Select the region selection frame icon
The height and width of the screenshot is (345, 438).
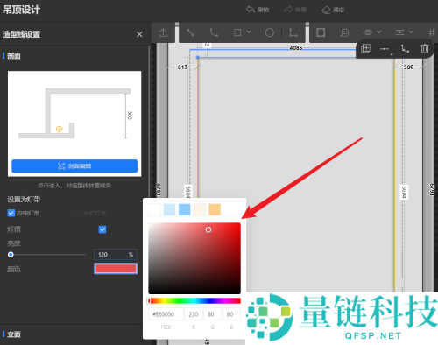click(321, 32)
